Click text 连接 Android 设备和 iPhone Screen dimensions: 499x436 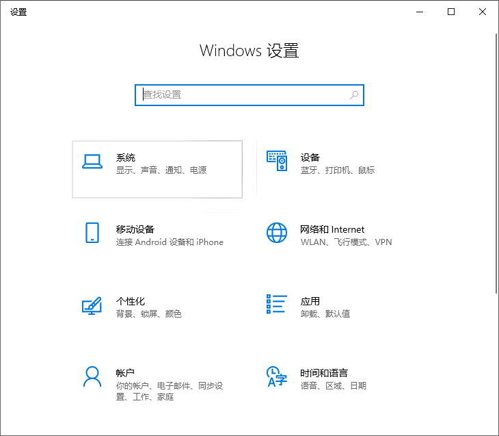coord(170,242)
